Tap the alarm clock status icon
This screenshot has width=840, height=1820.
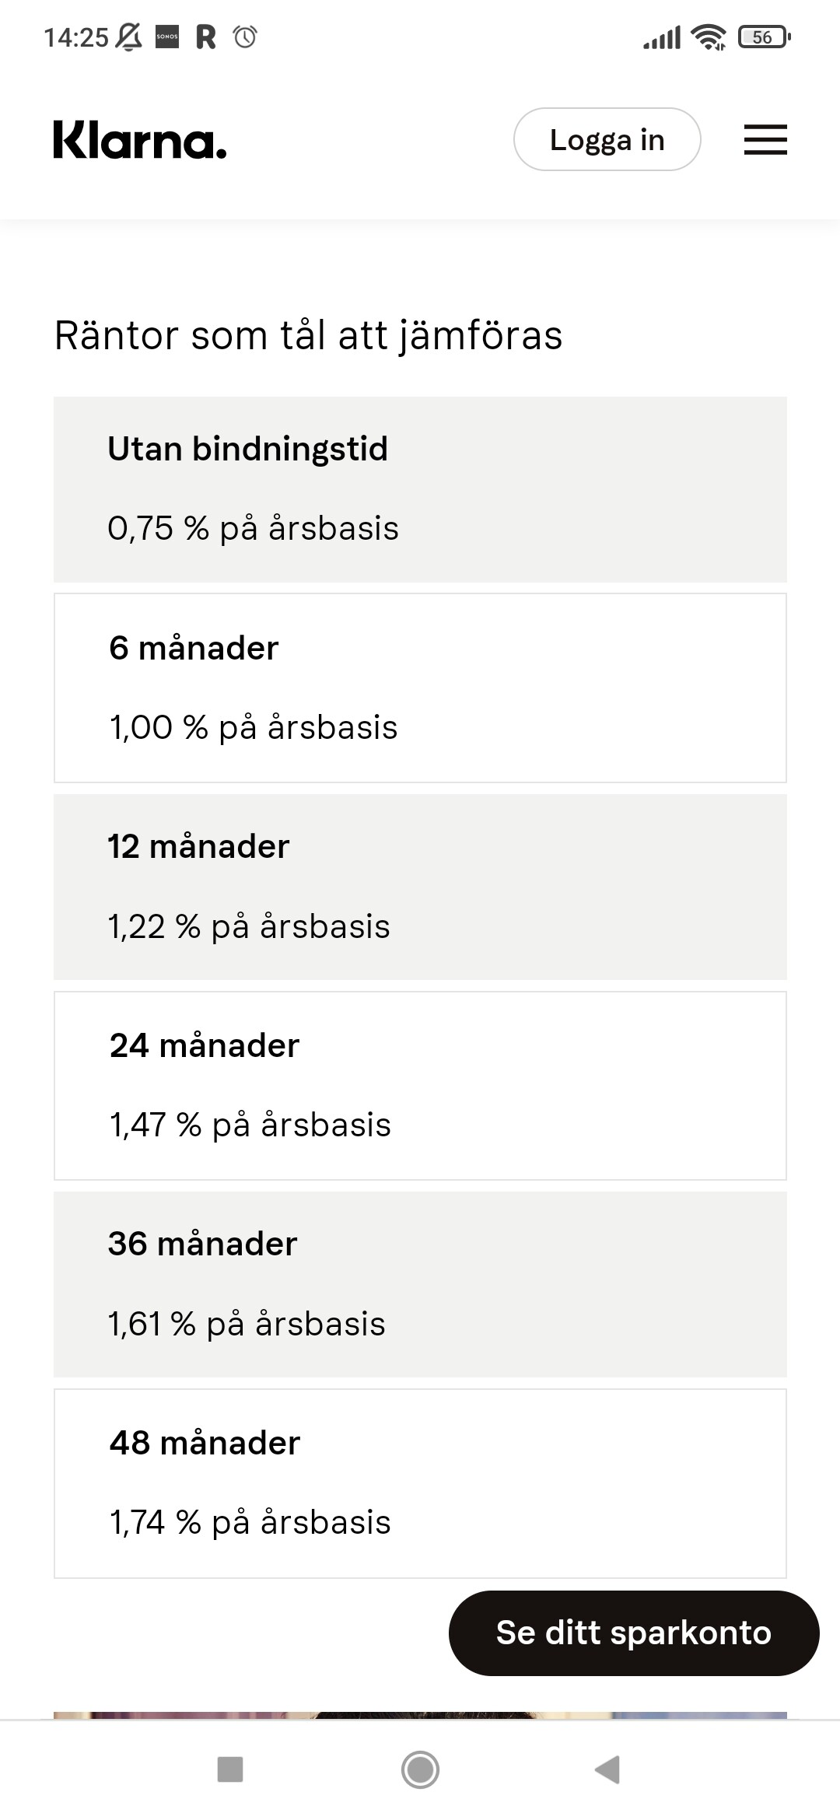pyautogui.click(x=245, y=37)
